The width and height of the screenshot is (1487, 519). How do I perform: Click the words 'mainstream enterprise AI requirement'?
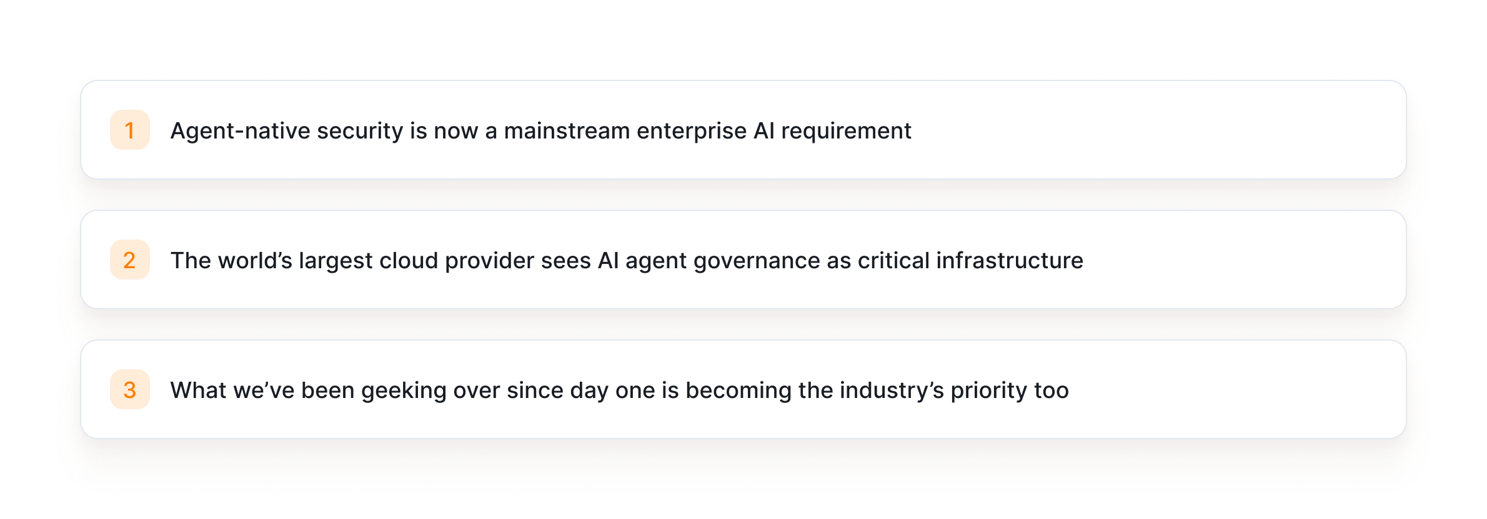tap(707, 131)
